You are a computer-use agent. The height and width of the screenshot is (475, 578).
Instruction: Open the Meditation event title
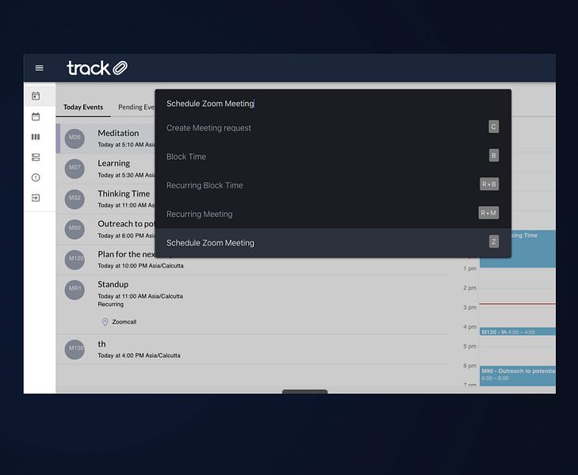coord(118,133)
